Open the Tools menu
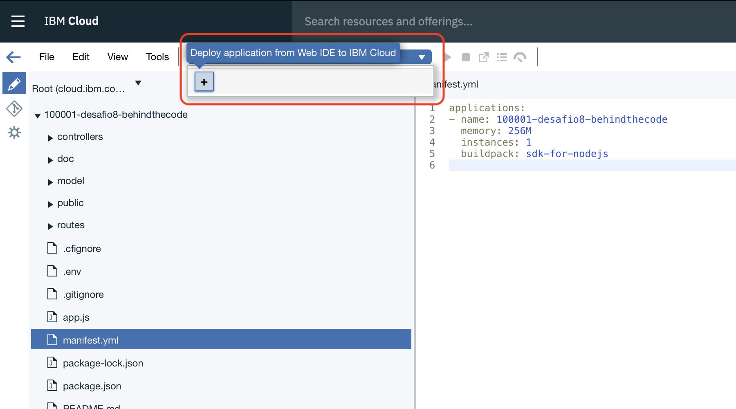This screenshot has width=736, height=409. (x=157, y=57)
